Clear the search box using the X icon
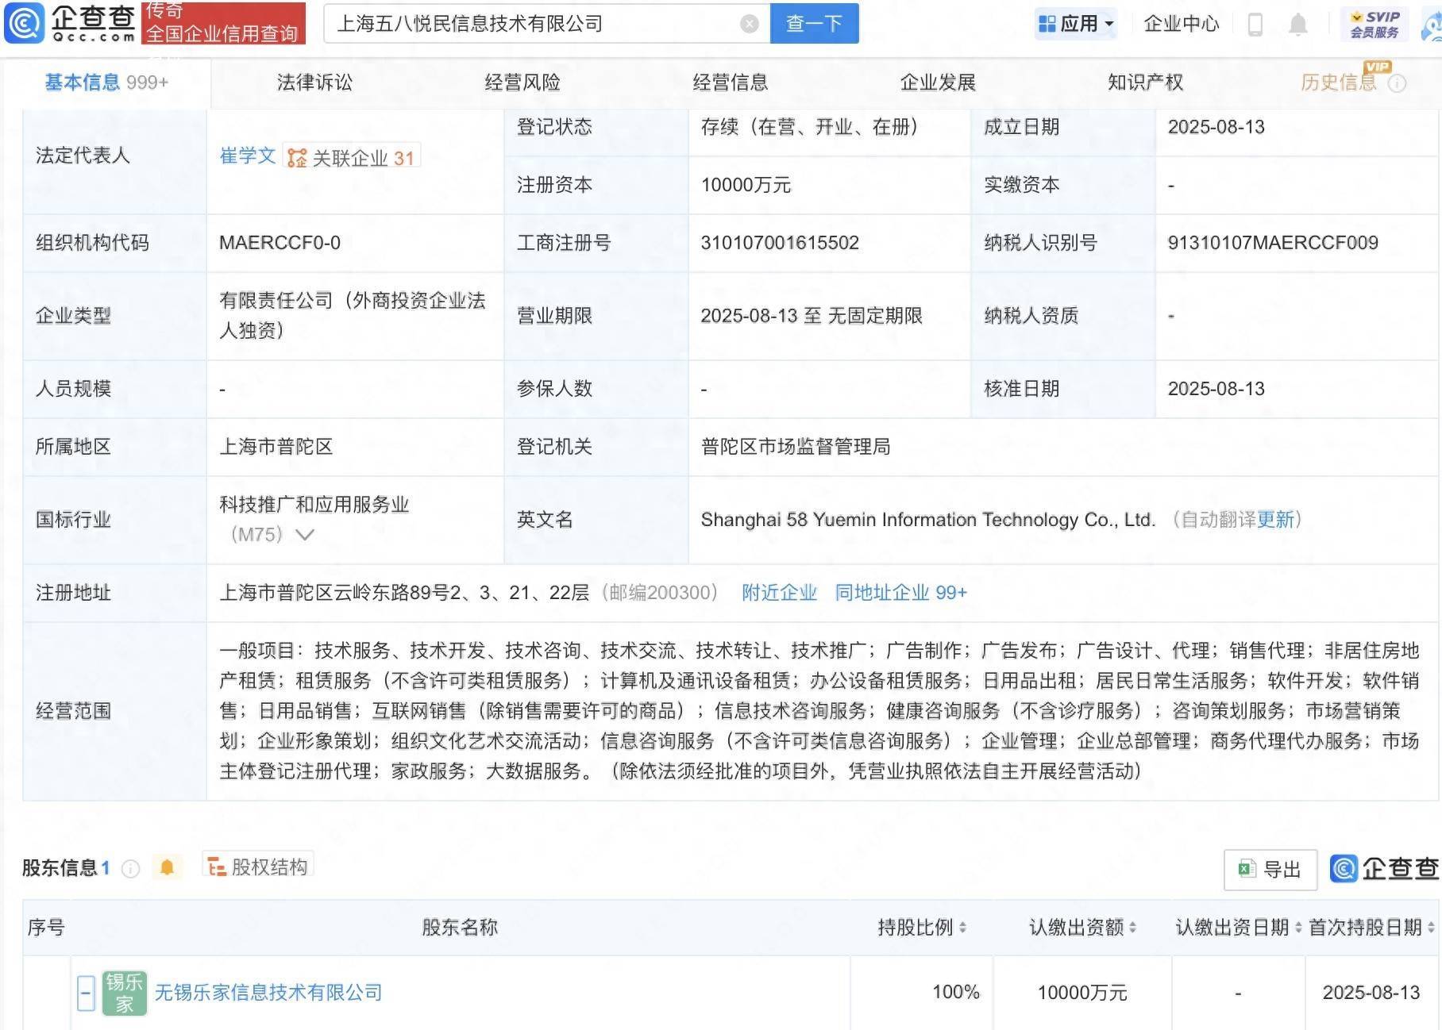 750,23
